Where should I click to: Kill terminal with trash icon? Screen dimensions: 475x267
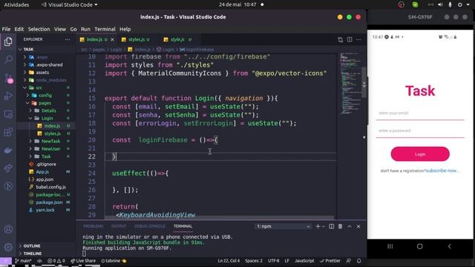click(x=340, y=226)
